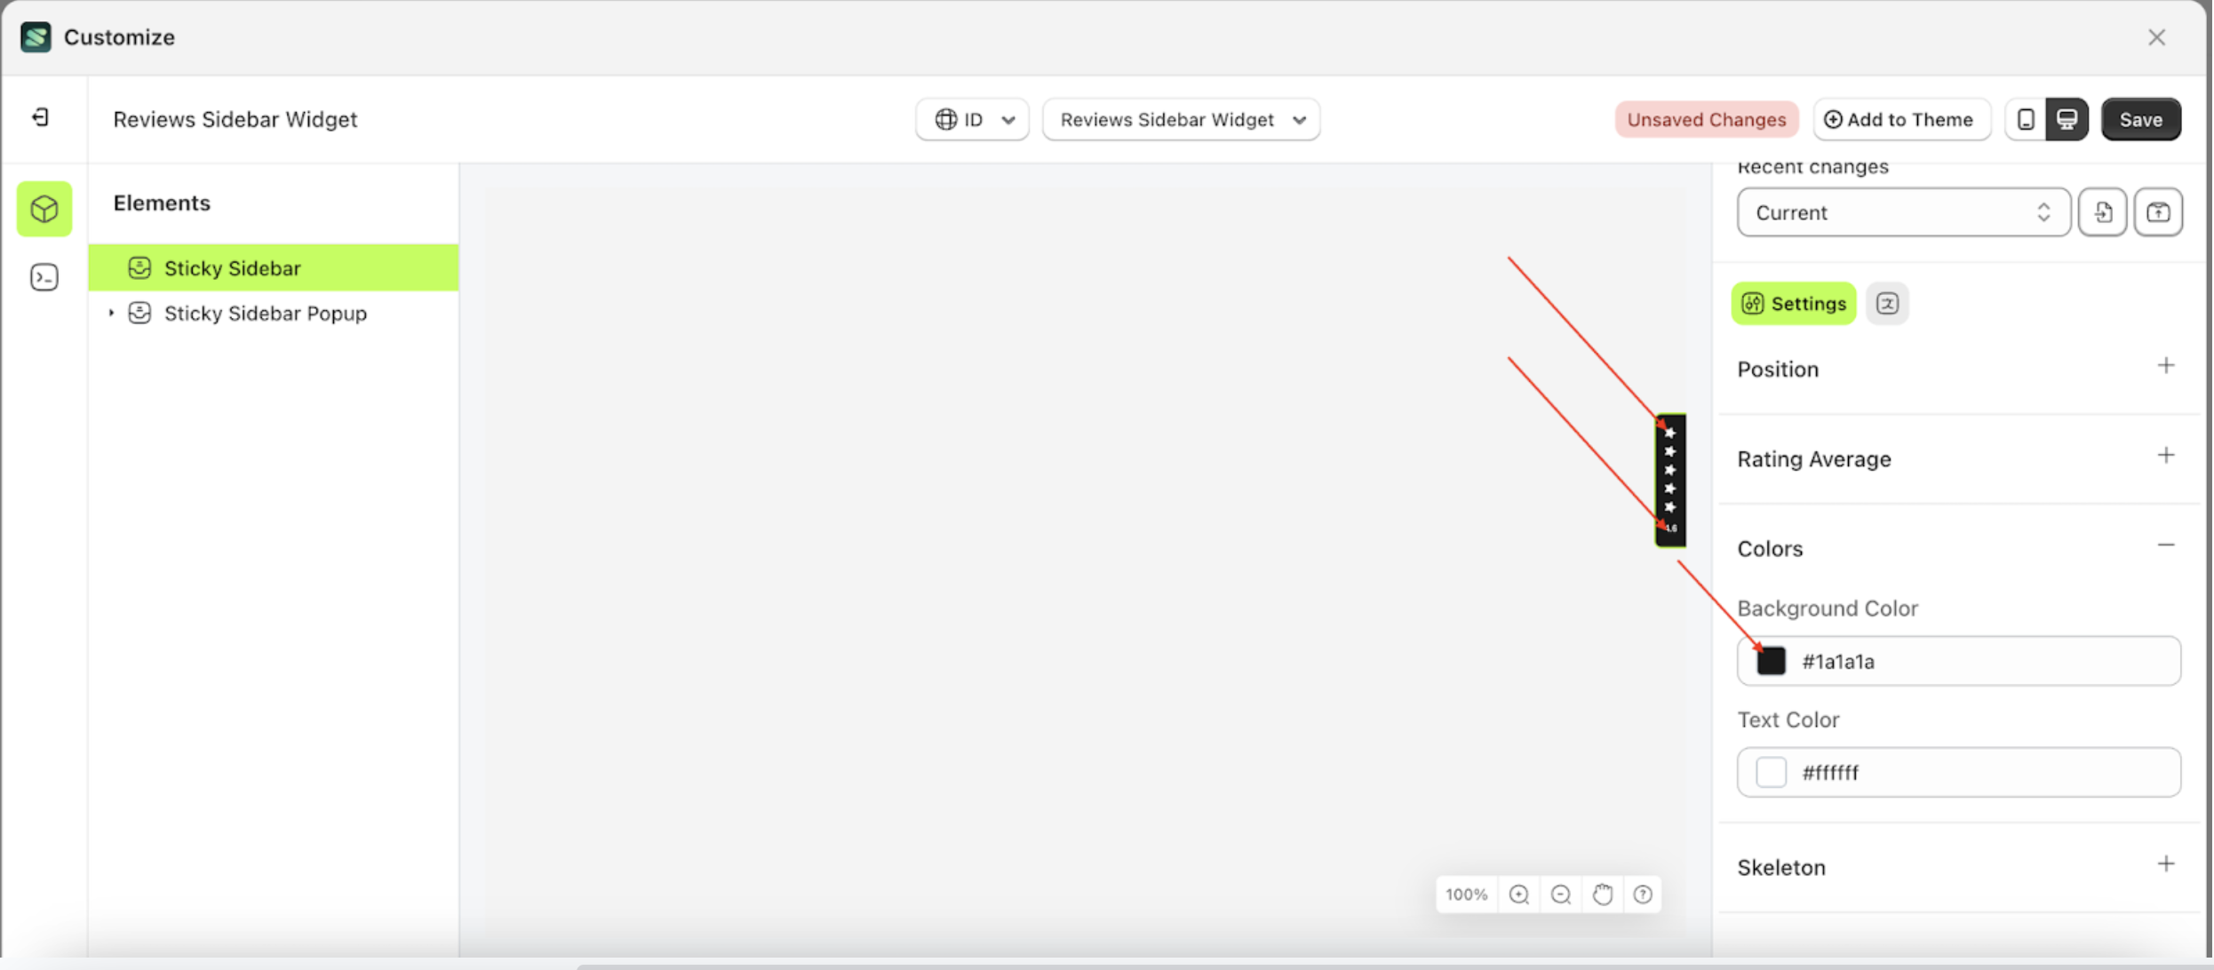Select the Sticky Sidebar element
Image resolution: width=2214 pixels, height=970 pixels.
(x=234, y=267)
